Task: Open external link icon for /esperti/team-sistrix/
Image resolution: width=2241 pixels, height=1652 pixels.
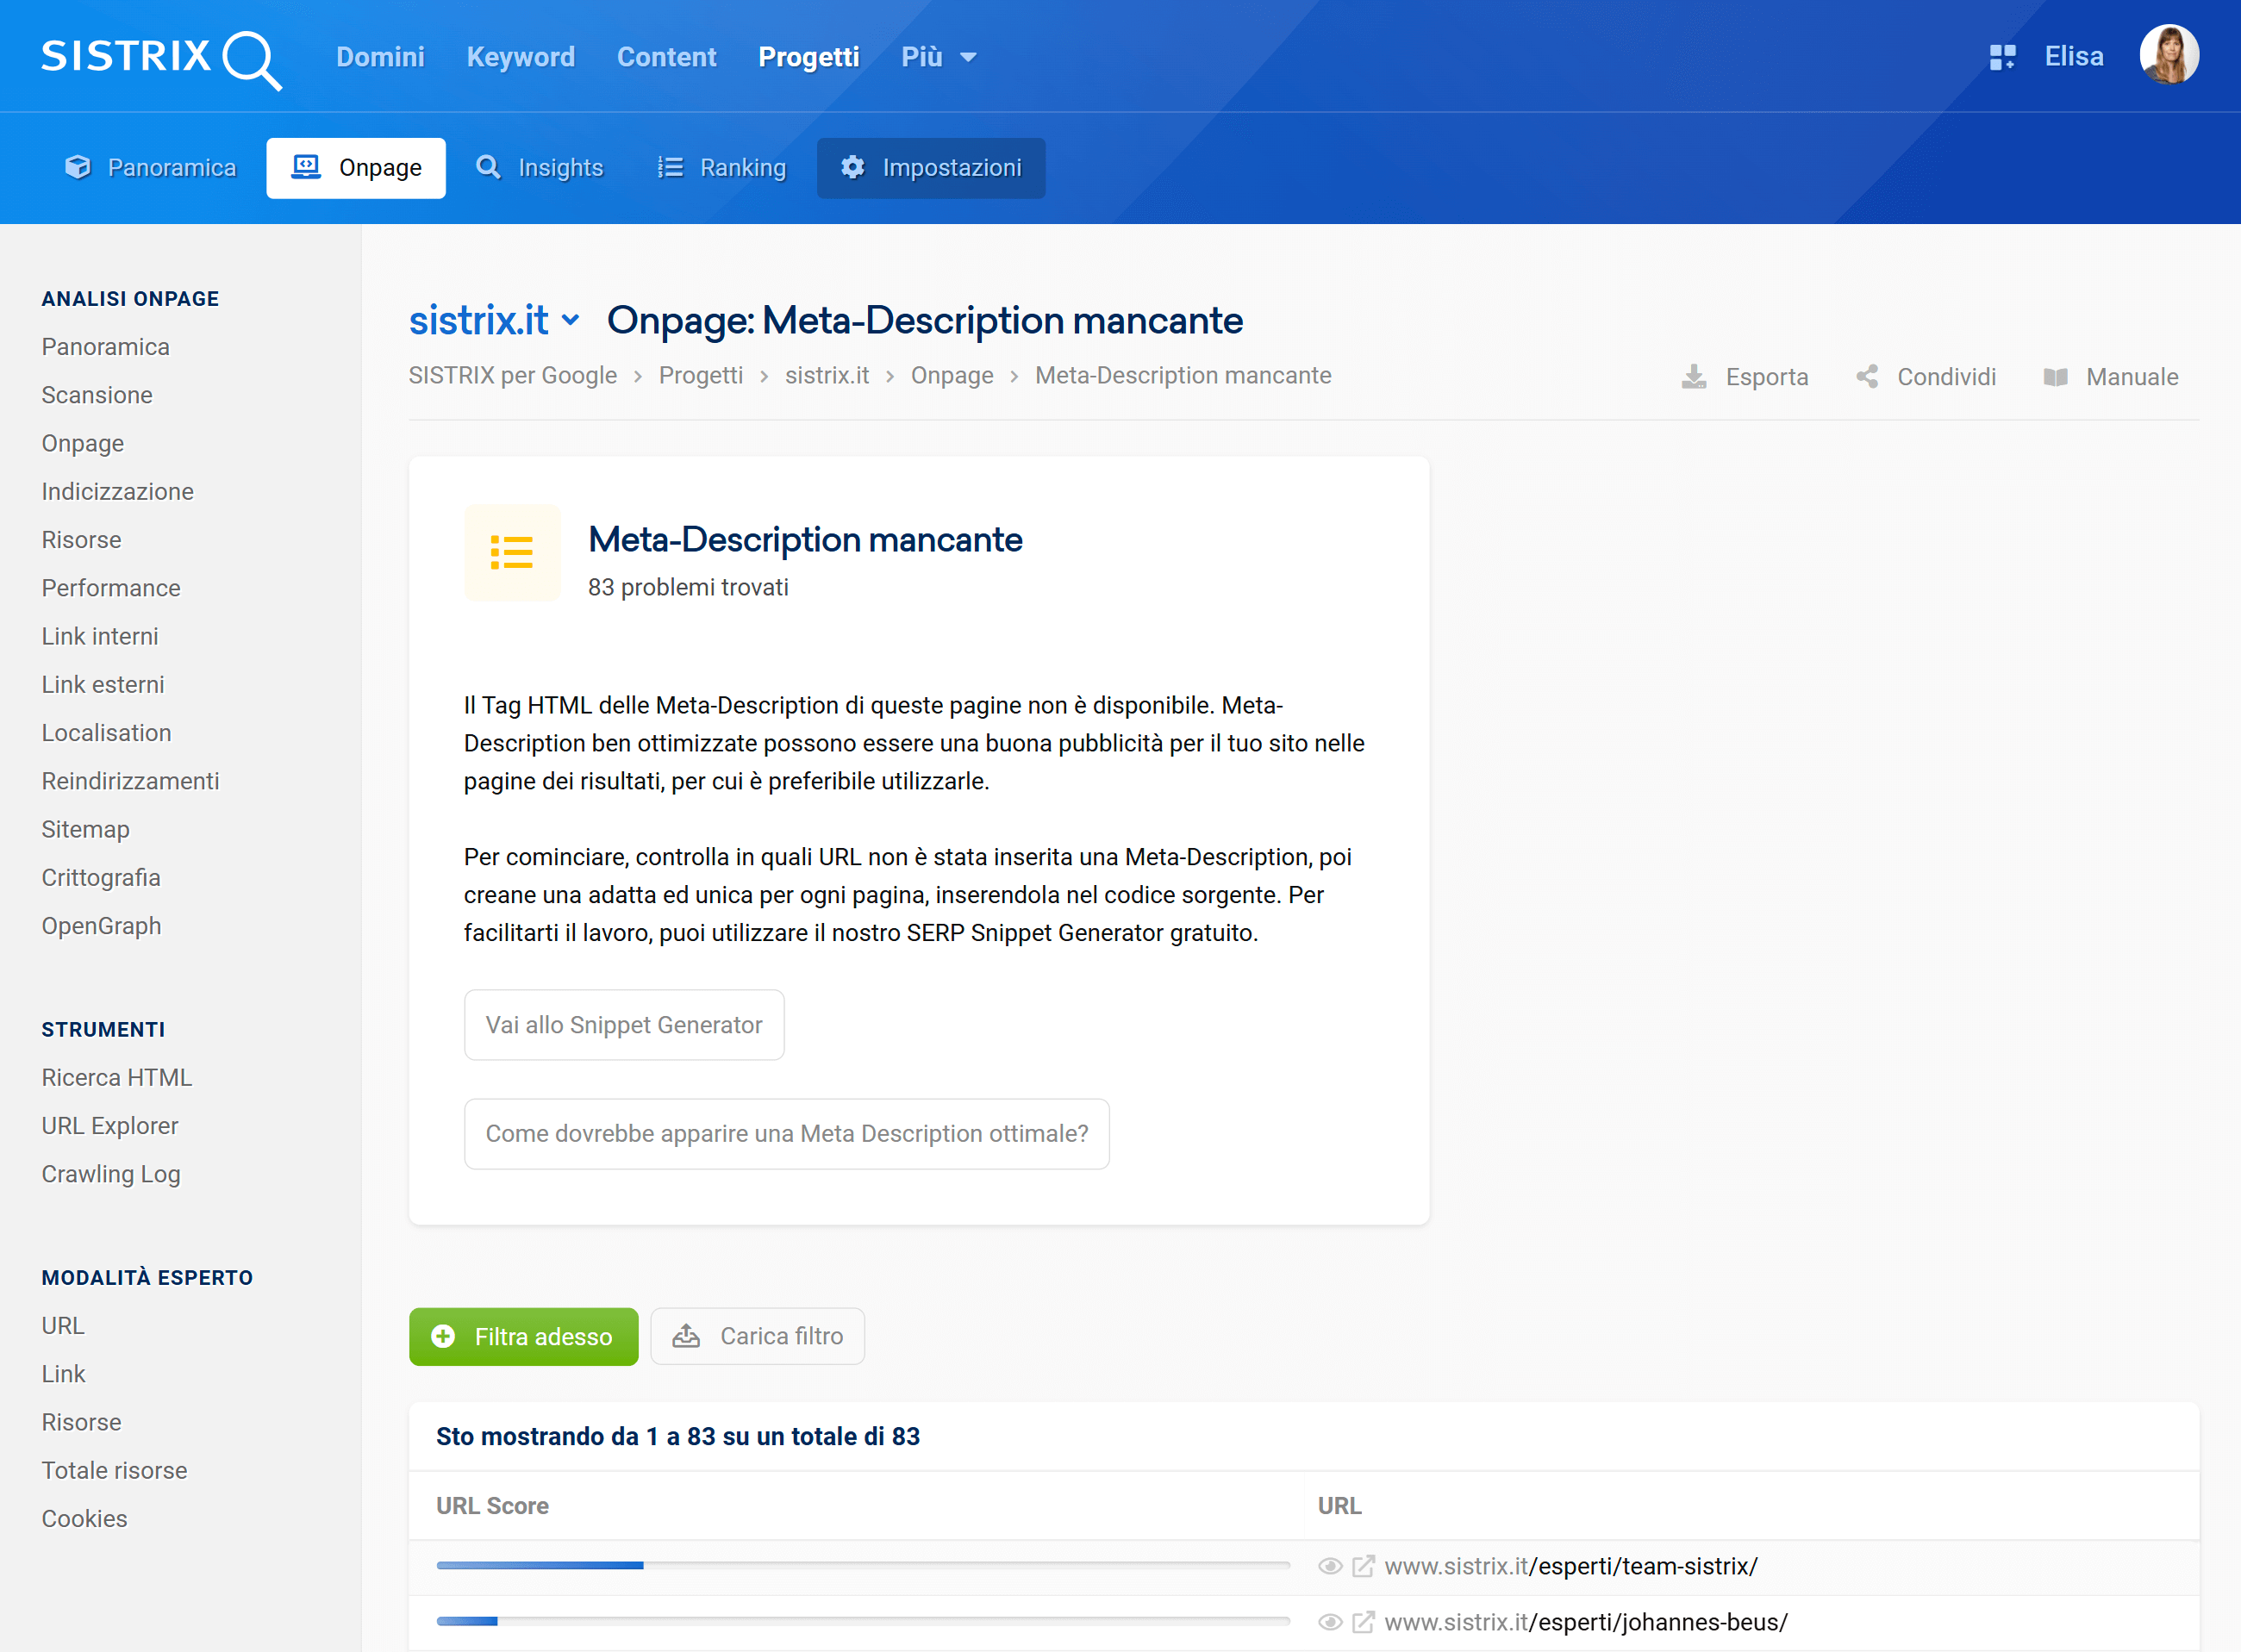Action: coord(1361,1566)
